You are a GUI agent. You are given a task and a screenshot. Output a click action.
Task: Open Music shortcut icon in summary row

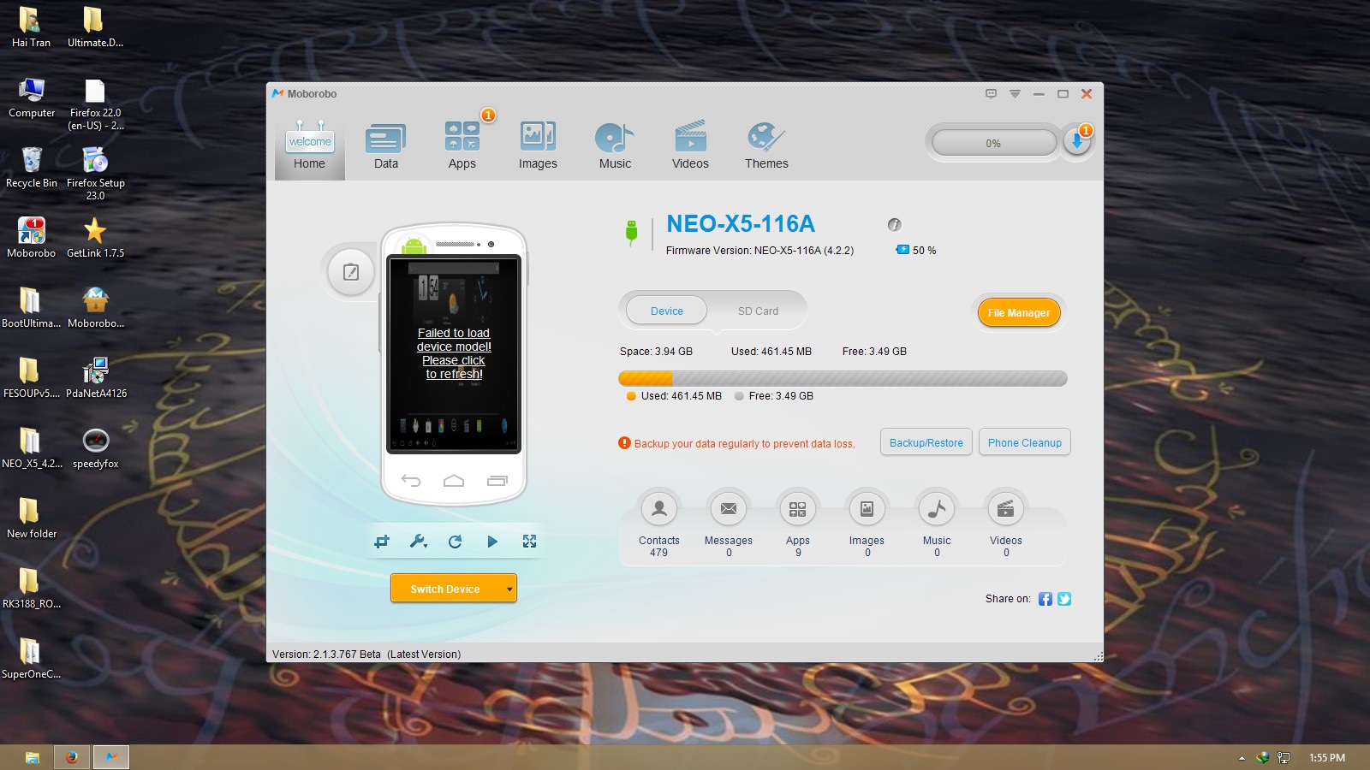[937, 509]
